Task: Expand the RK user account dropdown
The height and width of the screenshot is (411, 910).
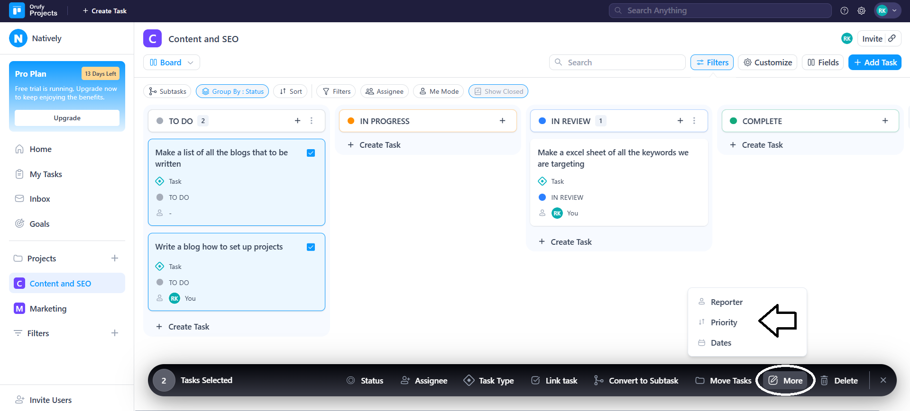Action: click(x=887, y=10)
